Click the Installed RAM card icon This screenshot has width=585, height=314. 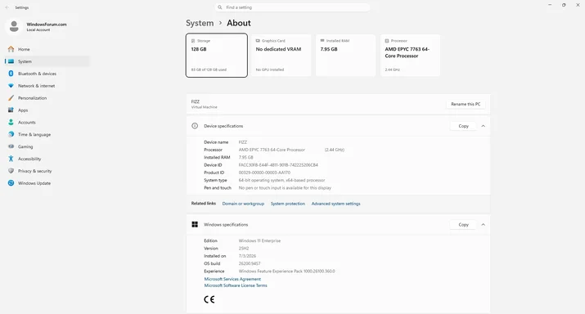point(322,41)
